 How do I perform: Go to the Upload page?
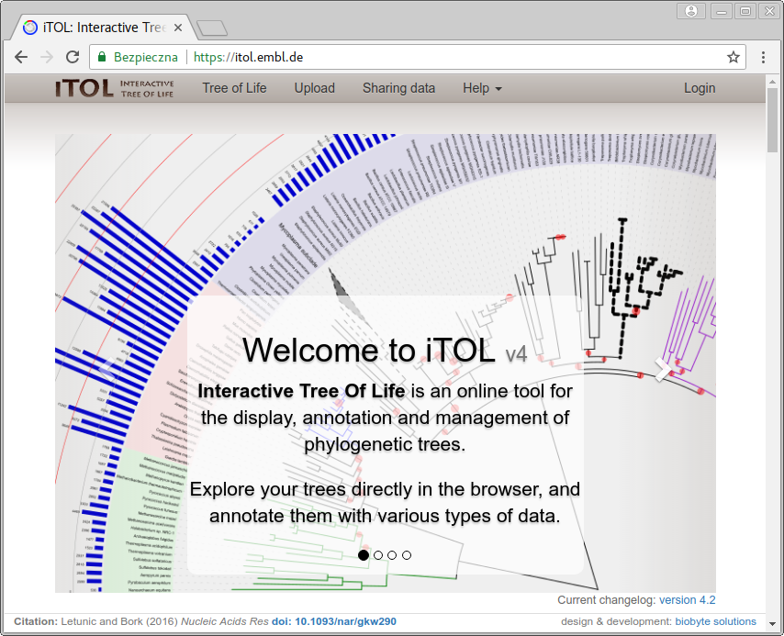tap(314, 88)
